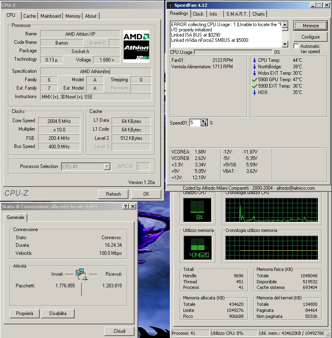Click the network computers icon in Attività

tap(81, 274)
